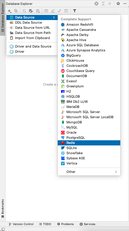Screen dimensions: 129x231
Task: Select Apache Cassandra from the list
Action: (x=89, y=30)
